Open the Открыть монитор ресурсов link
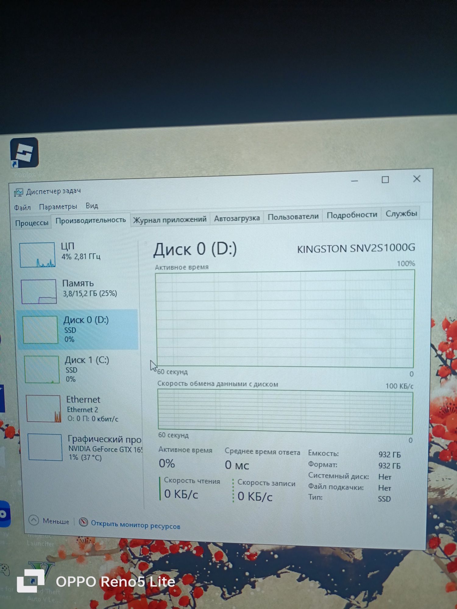This screenshot has width=457, height=609. point(136,525)
